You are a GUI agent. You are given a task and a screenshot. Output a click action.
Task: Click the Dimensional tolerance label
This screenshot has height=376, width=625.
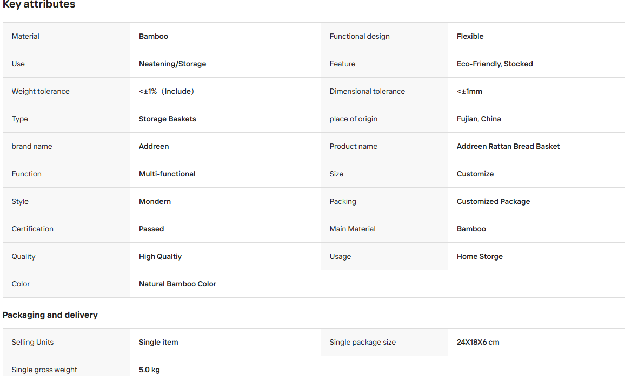click(x=367, y=91)
